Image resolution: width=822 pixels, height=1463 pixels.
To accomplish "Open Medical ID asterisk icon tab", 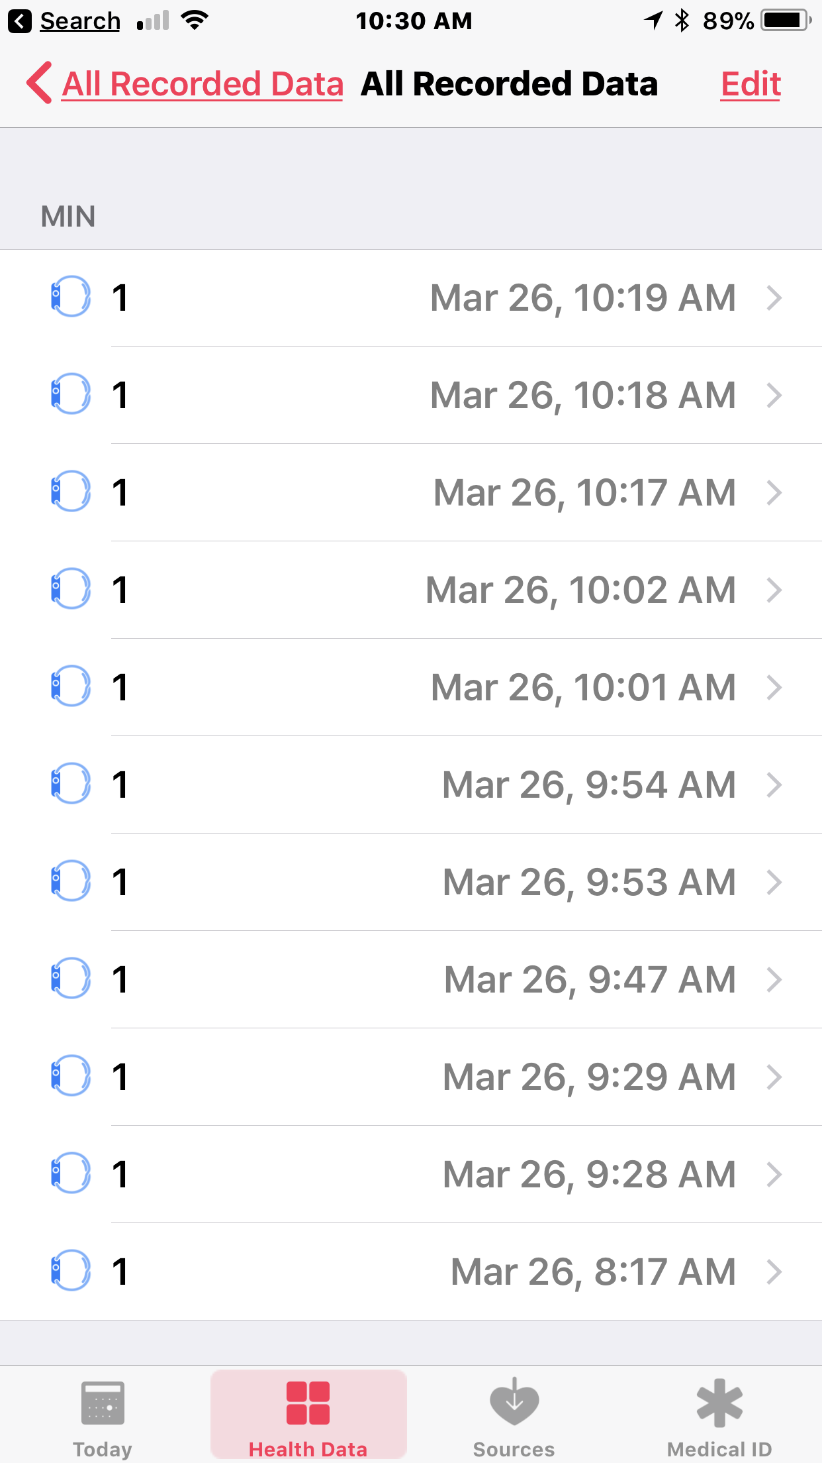I will pyautogui.click(x=719, y=1403).
